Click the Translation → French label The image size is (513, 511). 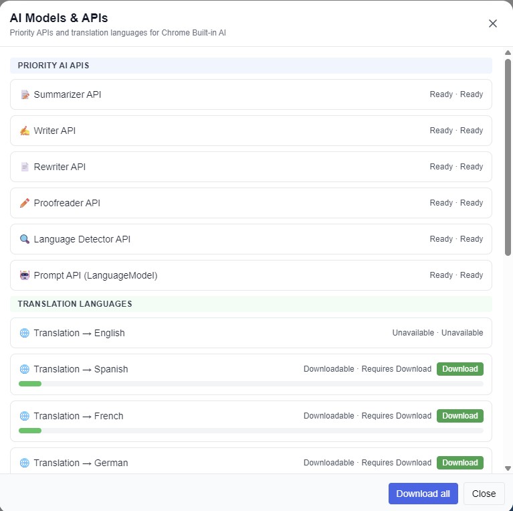(x=78, y=416)
